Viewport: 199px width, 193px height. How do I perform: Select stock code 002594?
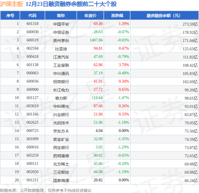pyautogui.click(x=32, y=49)
